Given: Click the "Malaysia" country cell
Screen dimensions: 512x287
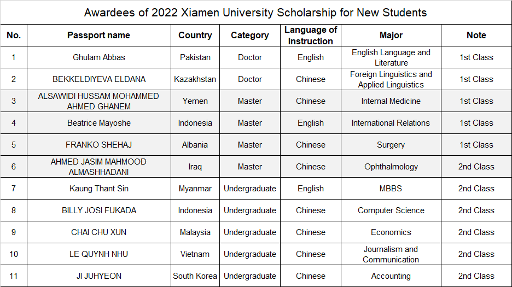Looking at the screenshot, I should click(x=195, y=232).
